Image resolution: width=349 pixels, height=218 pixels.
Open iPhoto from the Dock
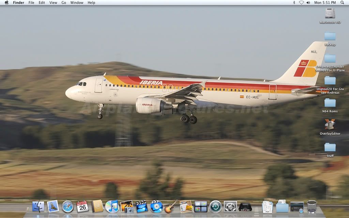click(x=127, y=207)
